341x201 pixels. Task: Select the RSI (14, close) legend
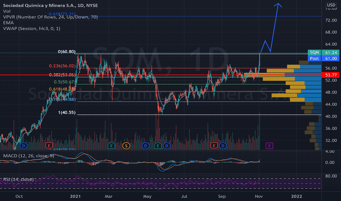click(19, 179)
